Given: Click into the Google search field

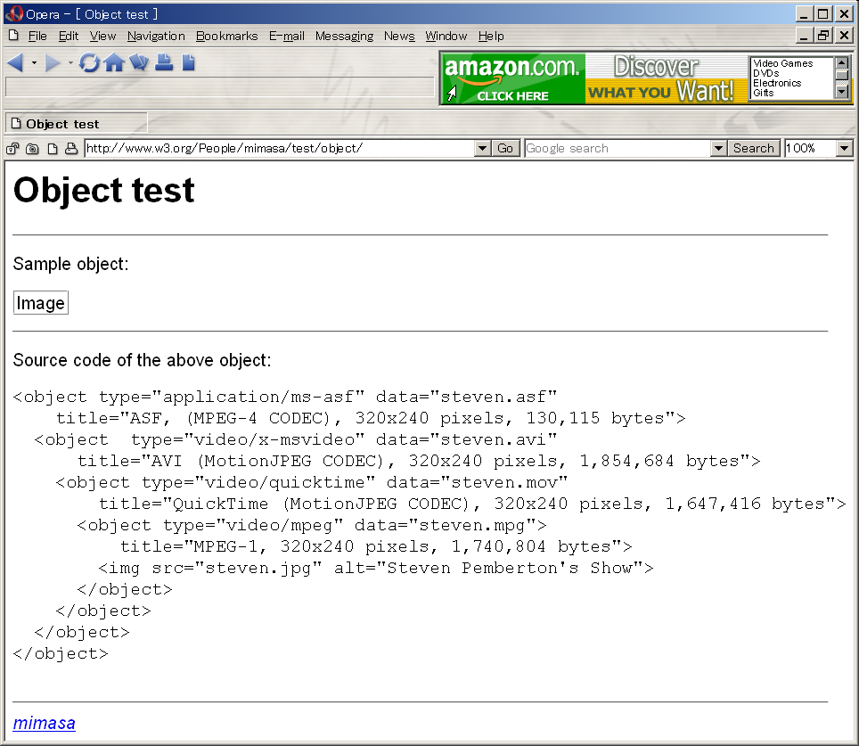Looking at the screenshot, I should click(x=617, y=149).
